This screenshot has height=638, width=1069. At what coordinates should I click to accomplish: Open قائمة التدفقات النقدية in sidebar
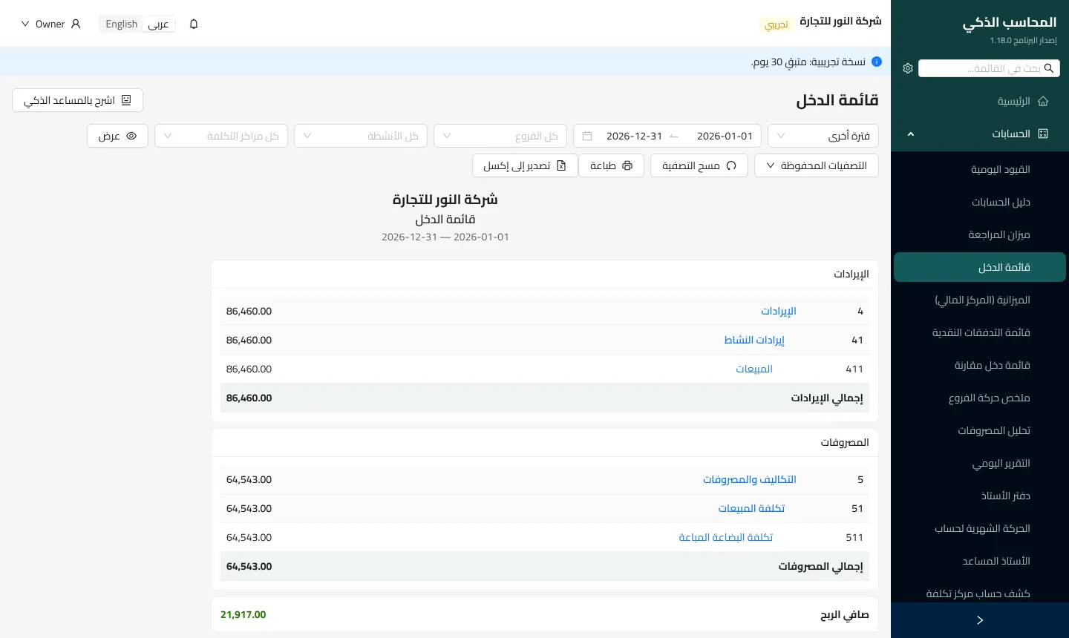pos(980,332)
